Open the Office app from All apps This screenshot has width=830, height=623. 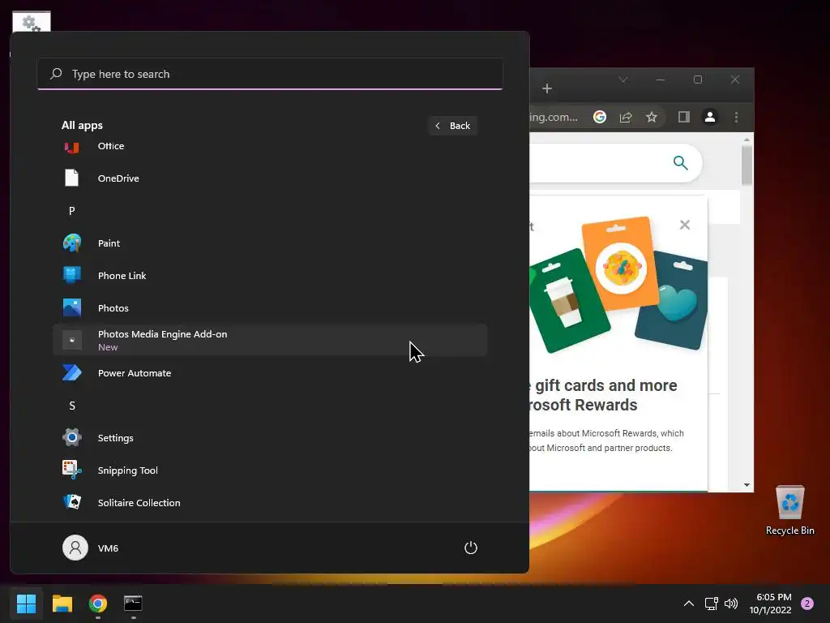[x=269, y=146]
